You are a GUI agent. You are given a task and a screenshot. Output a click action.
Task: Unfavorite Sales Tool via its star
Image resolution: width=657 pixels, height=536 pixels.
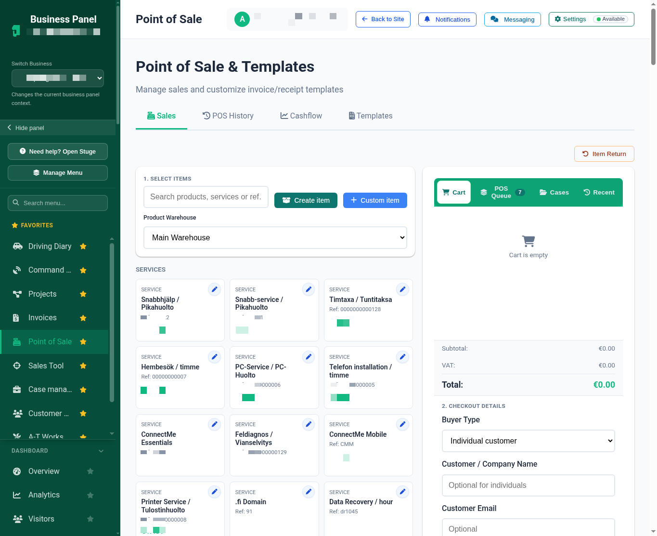[x=83, y=366]
